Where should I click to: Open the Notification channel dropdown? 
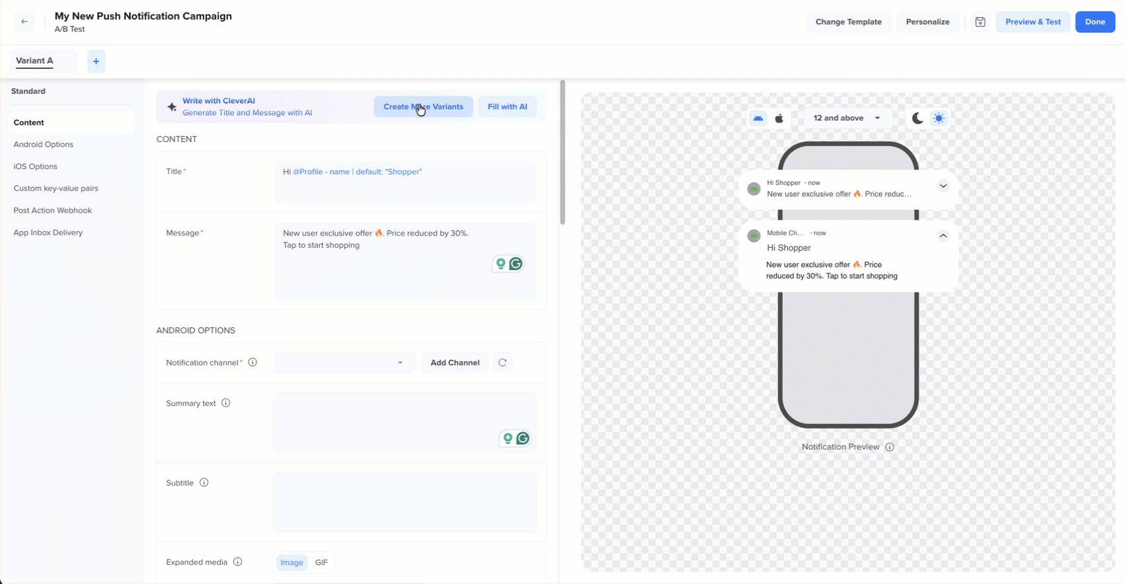coord(344,363)
